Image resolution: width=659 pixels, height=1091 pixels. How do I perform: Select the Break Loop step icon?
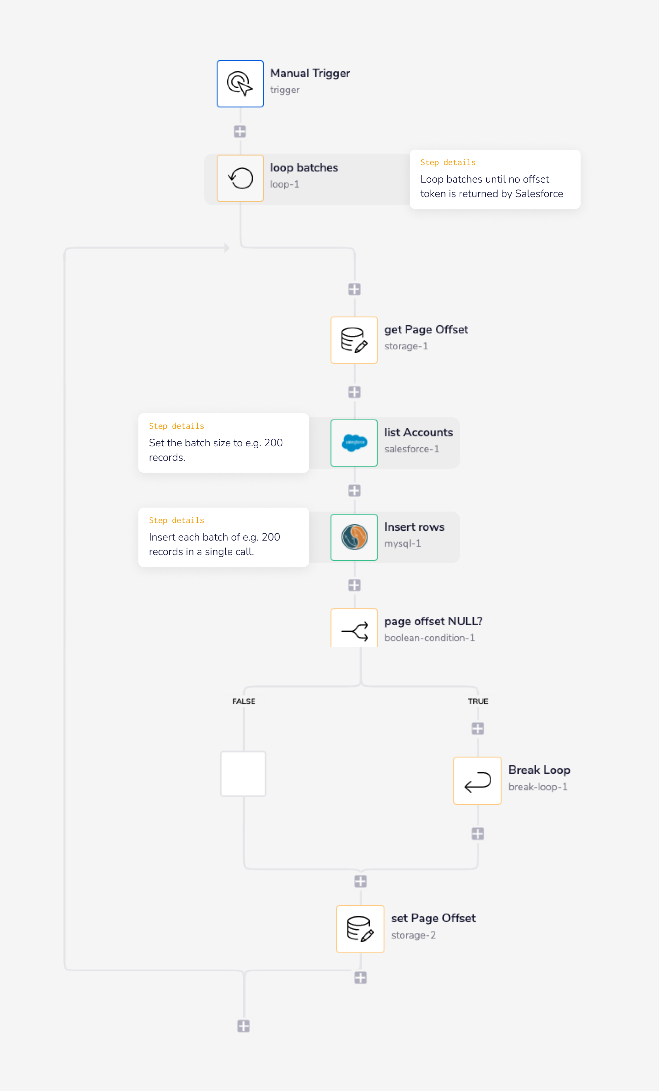(x=477, y=781)
